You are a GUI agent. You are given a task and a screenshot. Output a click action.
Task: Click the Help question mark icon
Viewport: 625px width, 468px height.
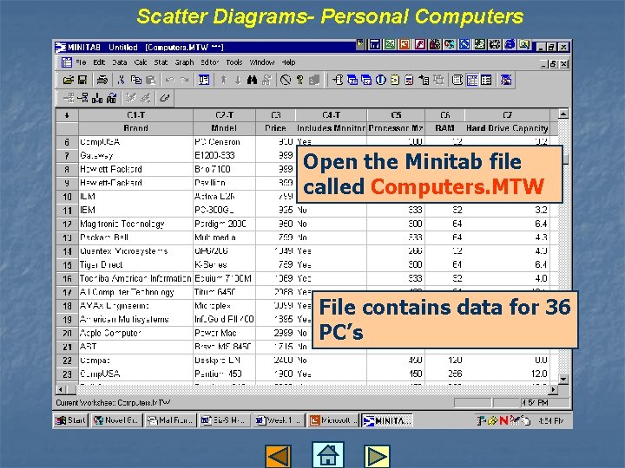[x=299, y=81]
